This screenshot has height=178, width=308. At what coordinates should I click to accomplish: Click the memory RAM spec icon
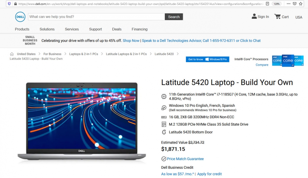pos(164,117)
